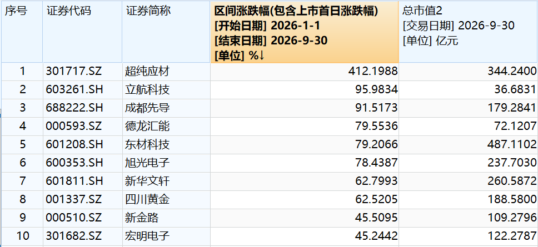The height and width of the screenshot is (247, 538).
Task: Click the stock name 超纯应材
Action: point(147,72)
